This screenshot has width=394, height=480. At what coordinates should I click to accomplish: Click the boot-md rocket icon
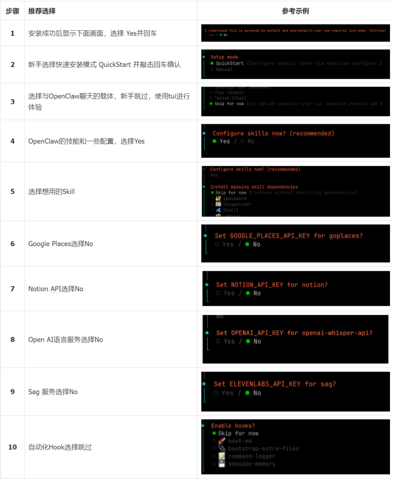point(222,441)
